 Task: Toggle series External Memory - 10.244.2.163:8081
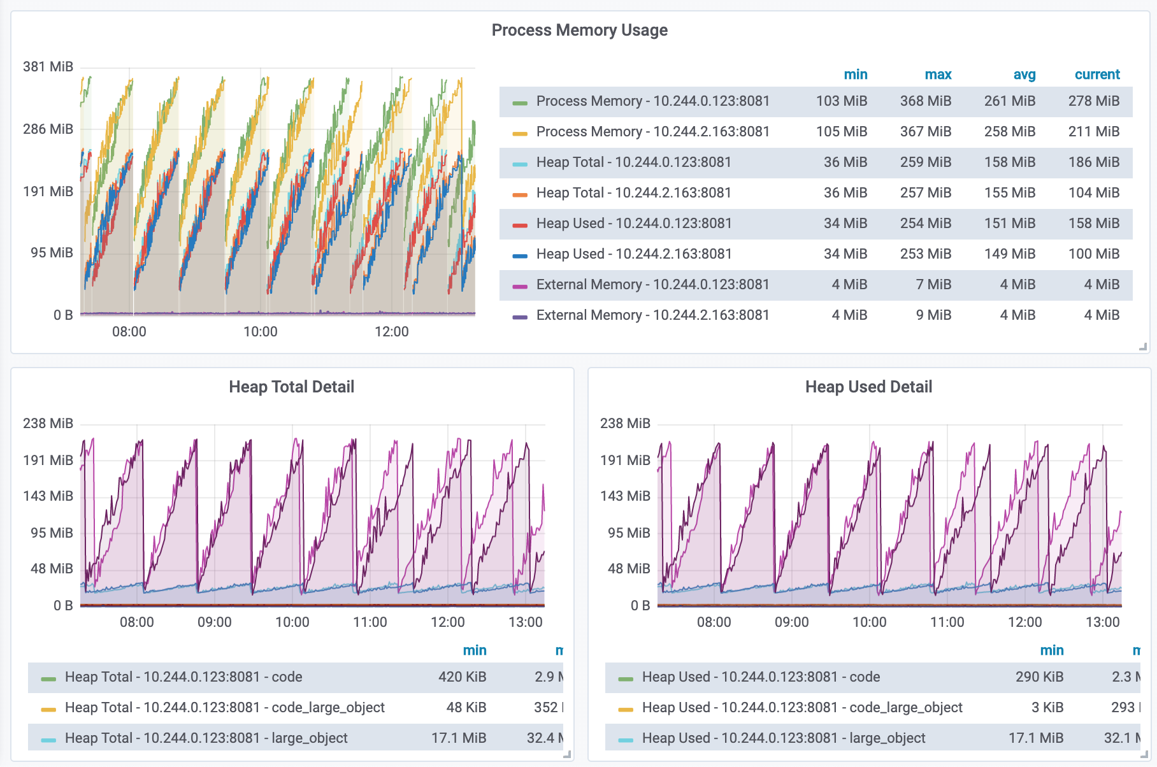click(x=653, y=315)
